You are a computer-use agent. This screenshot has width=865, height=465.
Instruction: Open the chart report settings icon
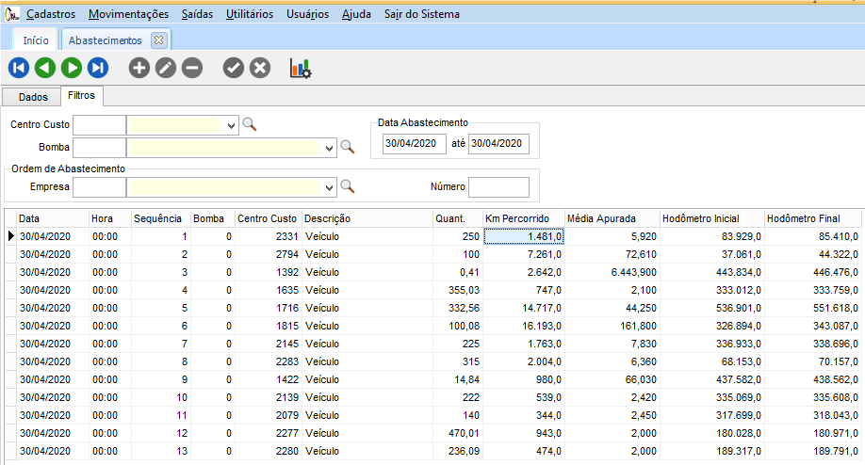(301, 68)
